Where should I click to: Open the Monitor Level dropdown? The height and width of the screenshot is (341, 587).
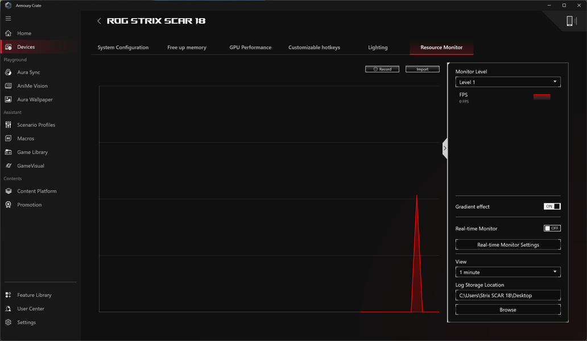tap(507, 82)
